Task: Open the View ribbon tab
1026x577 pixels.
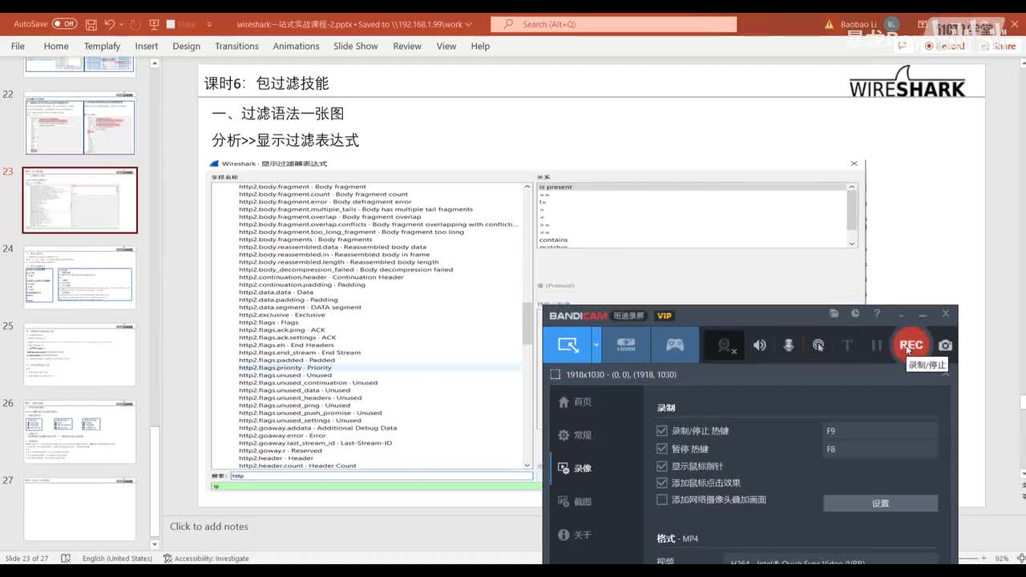Action: coord(446,46)
